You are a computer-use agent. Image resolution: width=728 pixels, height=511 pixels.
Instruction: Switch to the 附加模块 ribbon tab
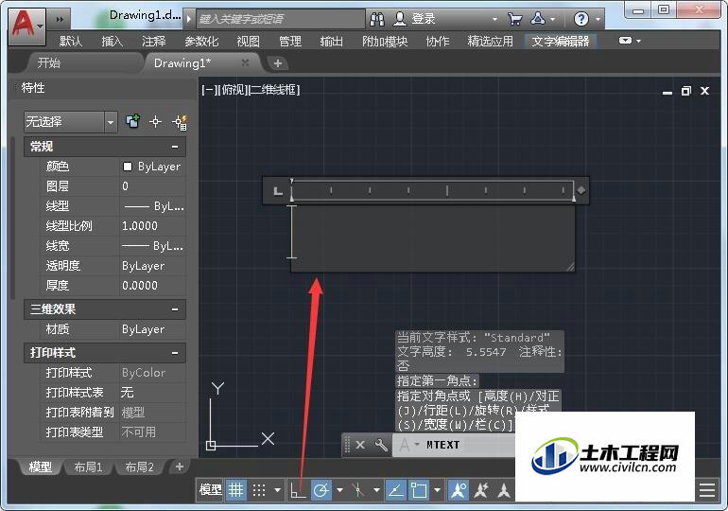(x=385, y=42)
